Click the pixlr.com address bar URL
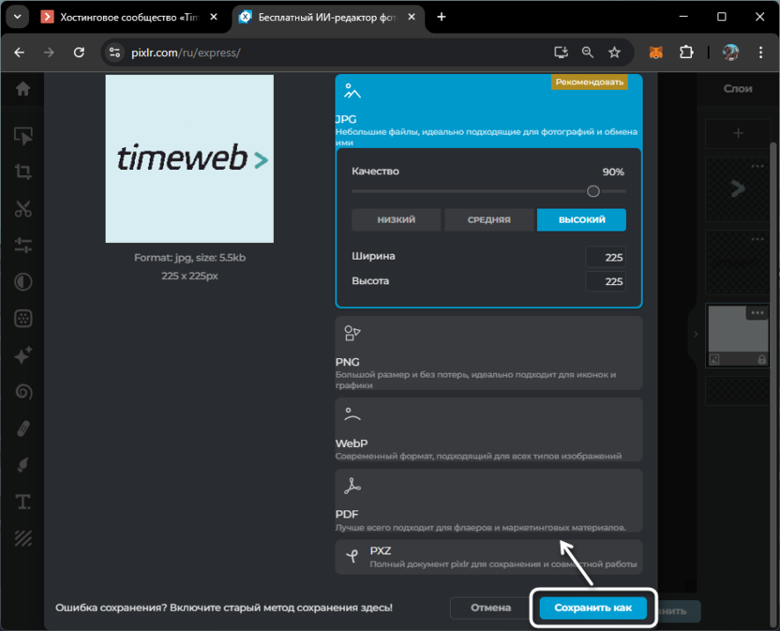Image resolution: width=780 pixels, height=631 pixels. coord(186,53)
